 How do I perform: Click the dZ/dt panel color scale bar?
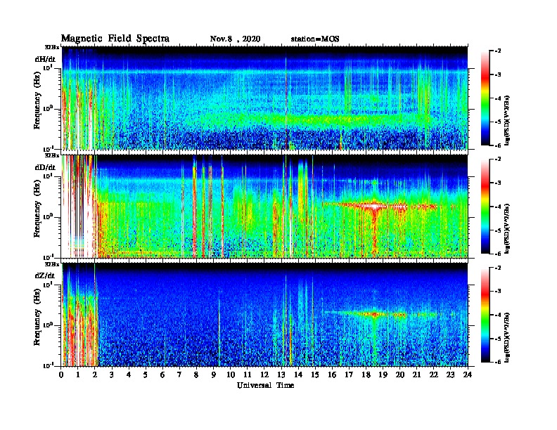[485, 315]
